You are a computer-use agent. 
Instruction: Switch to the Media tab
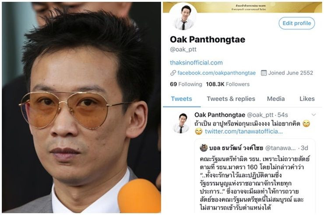click(276, 99)
